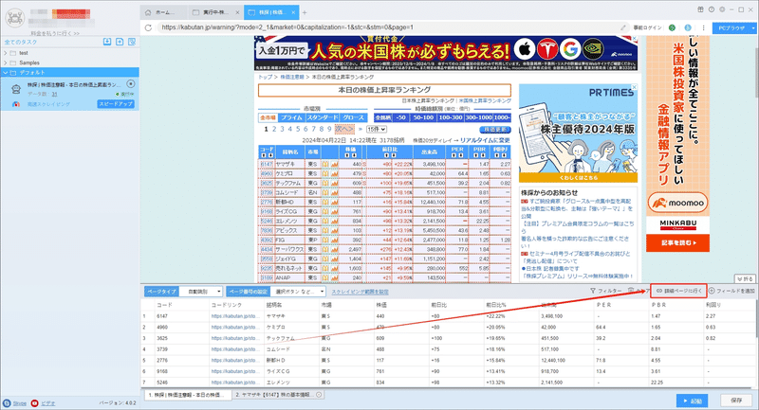This screenshot has height=410, width=759.
Task: Click the Skype icon in bottom-left
Action: (7, 403)
